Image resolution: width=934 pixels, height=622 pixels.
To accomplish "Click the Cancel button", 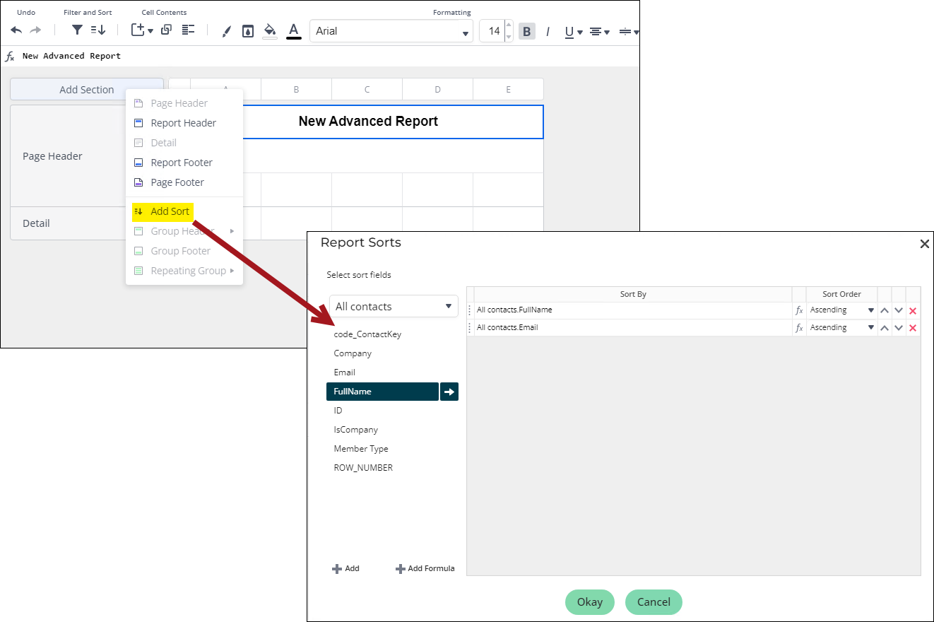I will pyautogui.click(x=654, y=602).
